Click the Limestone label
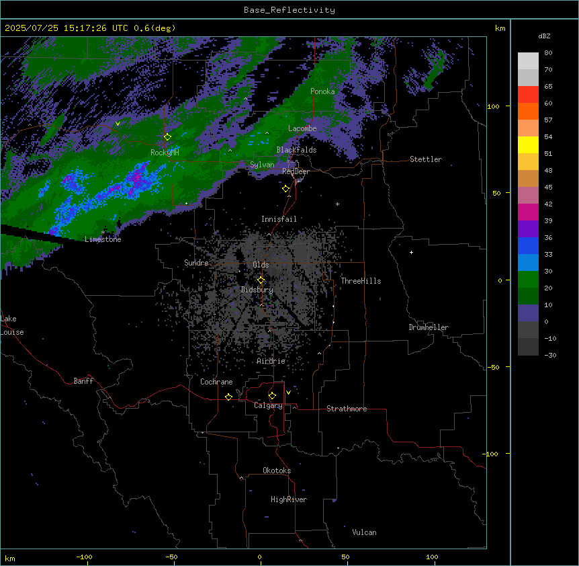 [x=103, y=239]
